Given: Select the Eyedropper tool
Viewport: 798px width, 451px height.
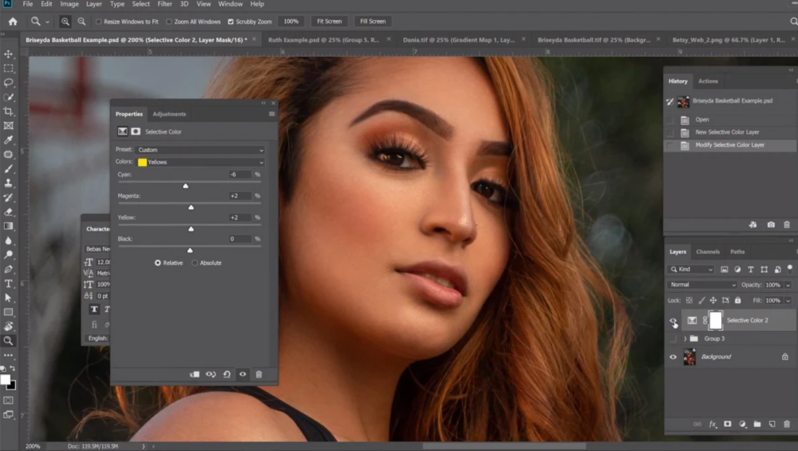Looking at the screenshot, I should (x=8, y=140).
